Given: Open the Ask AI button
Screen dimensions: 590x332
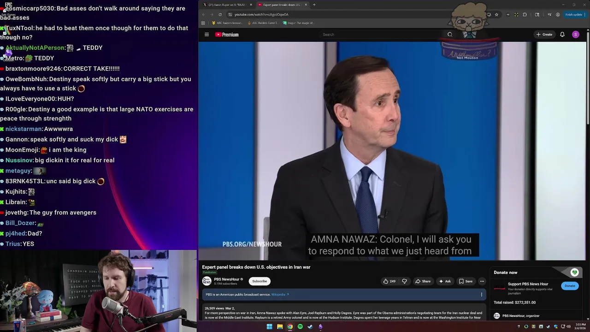Looking at the screenshot, I should (445, 281).
